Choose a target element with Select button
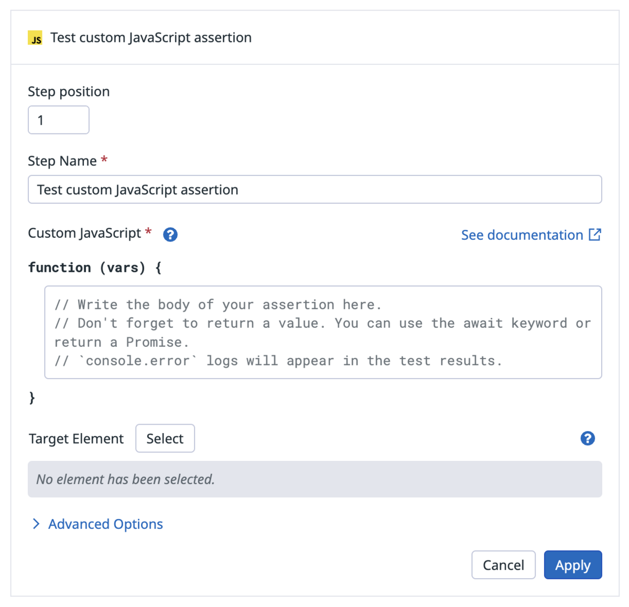The height and width of the screenshot is (607, 629). pyautogui.click(x=165, y=438)
